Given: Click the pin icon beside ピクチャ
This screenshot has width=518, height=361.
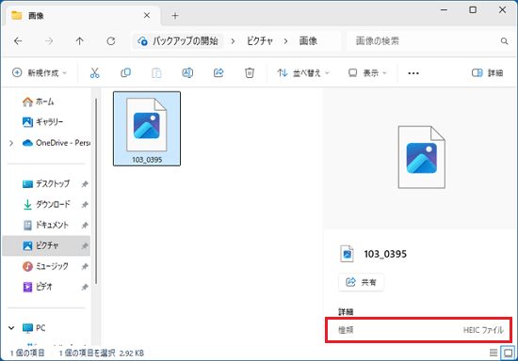Looking at the screenshot, I should tap(85, 245).
